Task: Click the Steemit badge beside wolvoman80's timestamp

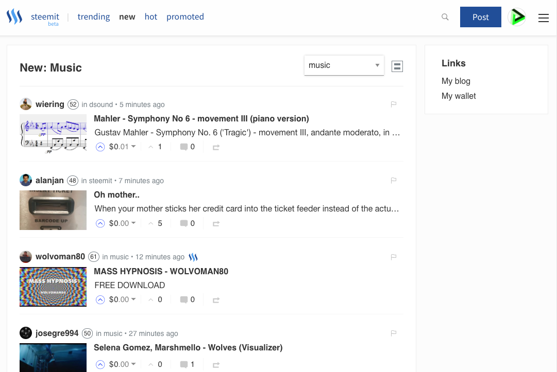Action: pos(193,257)
